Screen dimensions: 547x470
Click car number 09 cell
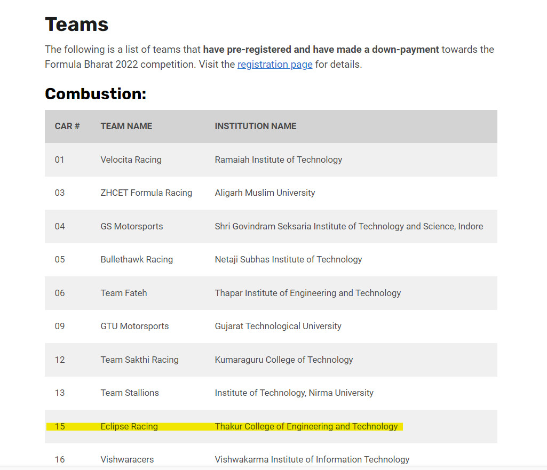click(60, 326)
